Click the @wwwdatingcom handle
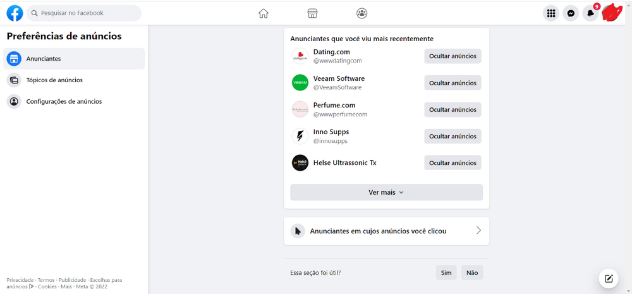The image size is (632, 294). 337,61
